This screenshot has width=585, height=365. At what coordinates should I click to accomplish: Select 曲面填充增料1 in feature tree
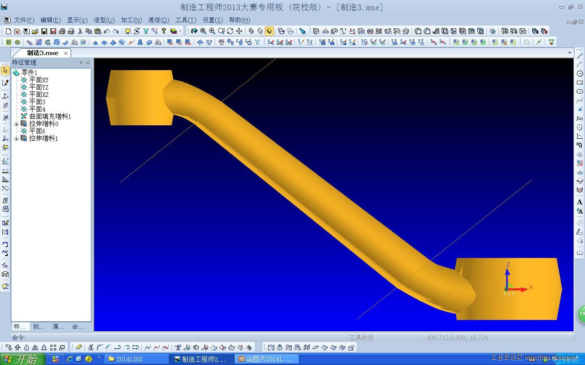point(50,116)
